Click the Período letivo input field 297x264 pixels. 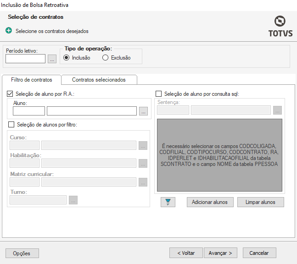(x=25, y=59)
